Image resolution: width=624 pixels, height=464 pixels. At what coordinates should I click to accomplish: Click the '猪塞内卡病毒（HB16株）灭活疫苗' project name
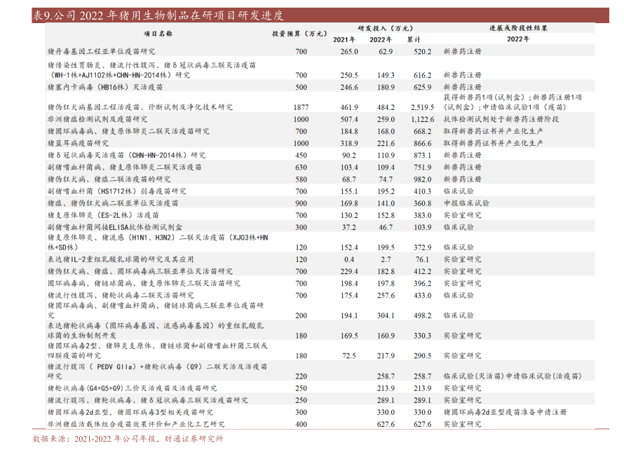coord(105,88)
